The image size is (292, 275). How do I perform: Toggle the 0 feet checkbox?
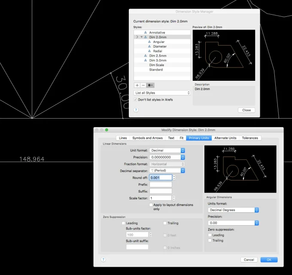[165, 235]
